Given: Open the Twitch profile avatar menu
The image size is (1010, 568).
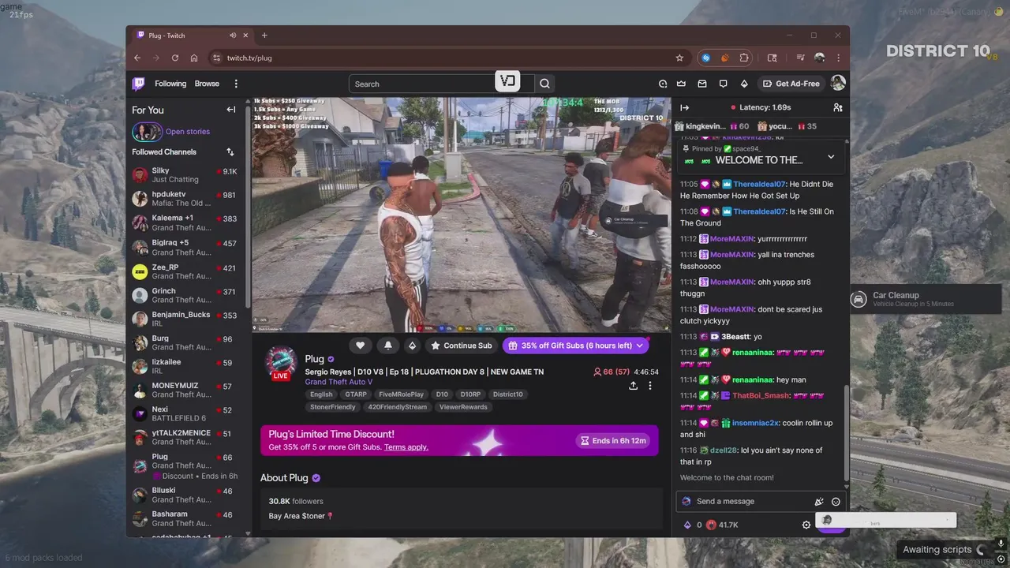Looking at the screenshot, I should (838, 83).
